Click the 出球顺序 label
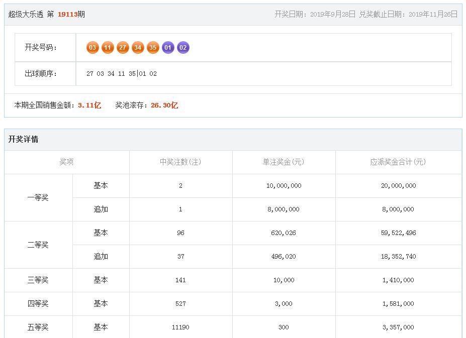 point(41,73)
